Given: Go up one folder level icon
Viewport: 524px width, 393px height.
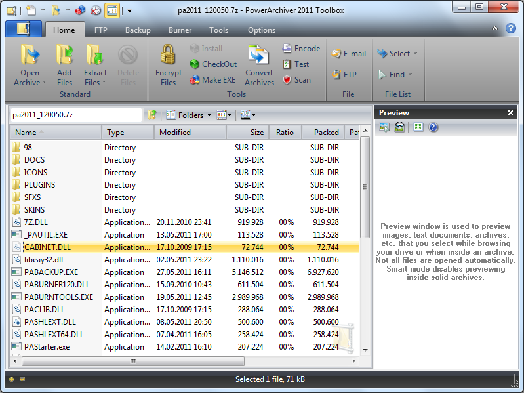Looking at the screenshot, I should click(x=152, y=115).
